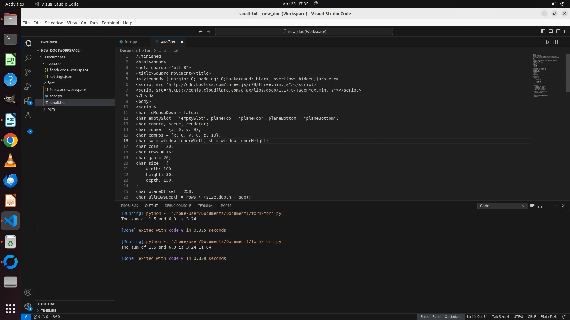The width and height of the screenshot is (570, 320).
Task: Open the Search view in activity bar
Action: coord(28,58)
